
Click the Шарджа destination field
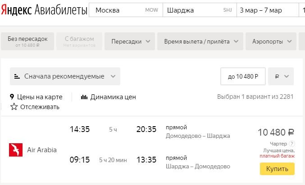(199, 10)
